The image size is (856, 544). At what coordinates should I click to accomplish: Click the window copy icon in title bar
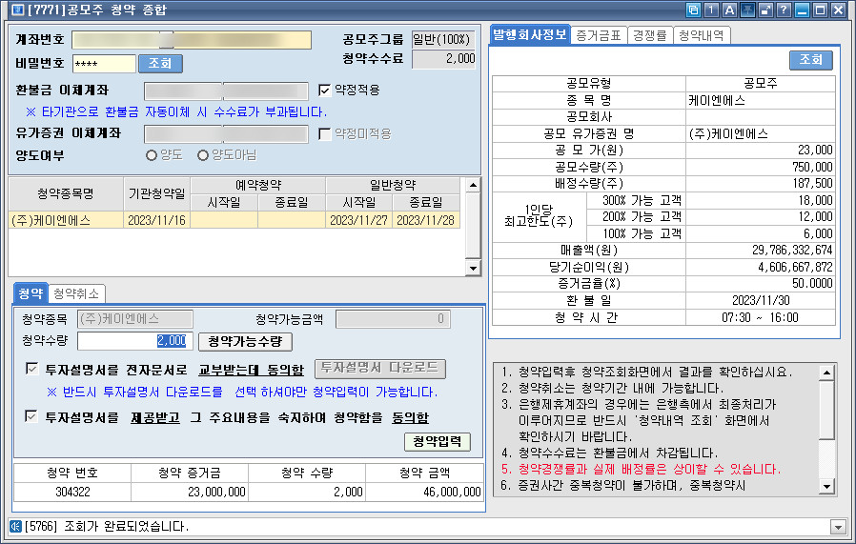click(x=693, y=10)
